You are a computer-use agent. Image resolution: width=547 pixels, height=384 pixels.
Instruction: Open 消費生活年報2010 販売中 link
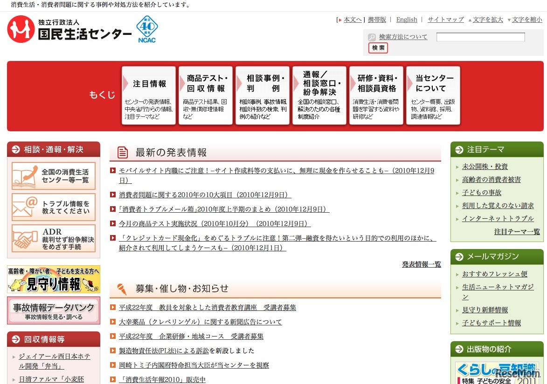(x=162, y=379)
